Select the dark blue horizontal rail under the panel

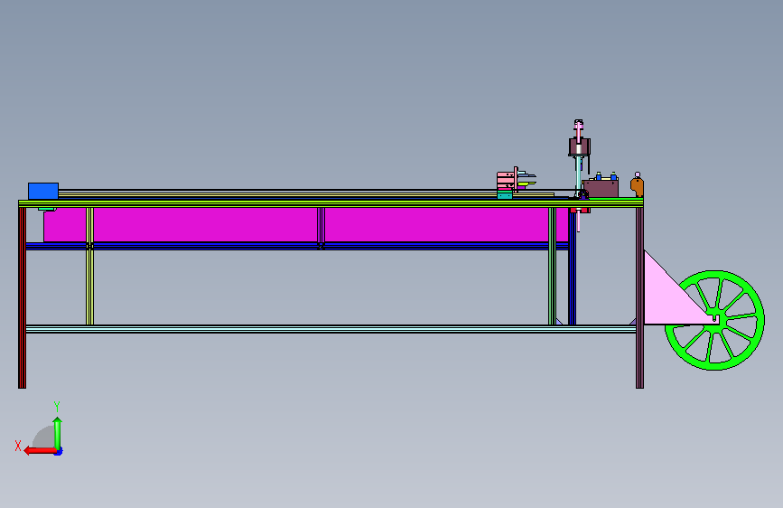click(x=296, y=246)
